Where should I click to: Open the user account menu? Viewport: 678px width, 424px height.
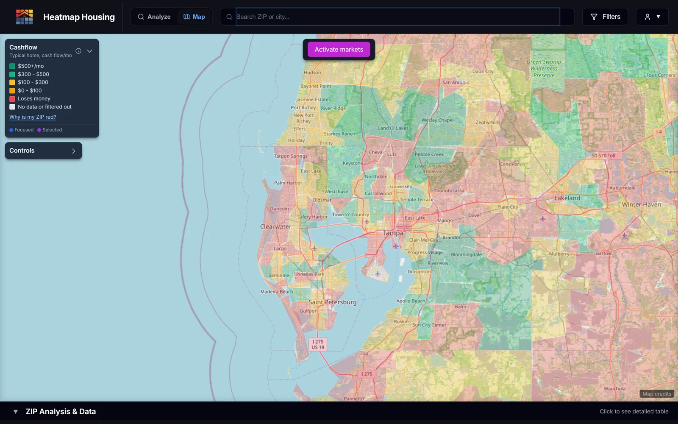click(x=652, y=17)
